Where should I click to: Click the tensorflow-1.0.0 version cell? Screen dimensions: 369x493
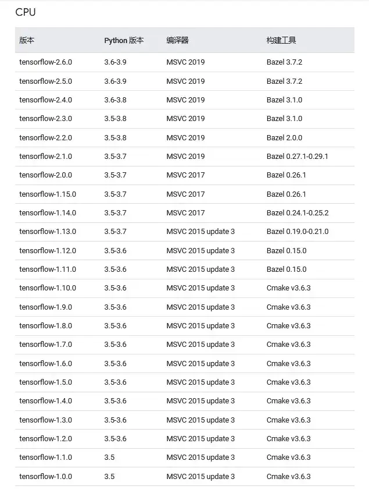point(45,477)
